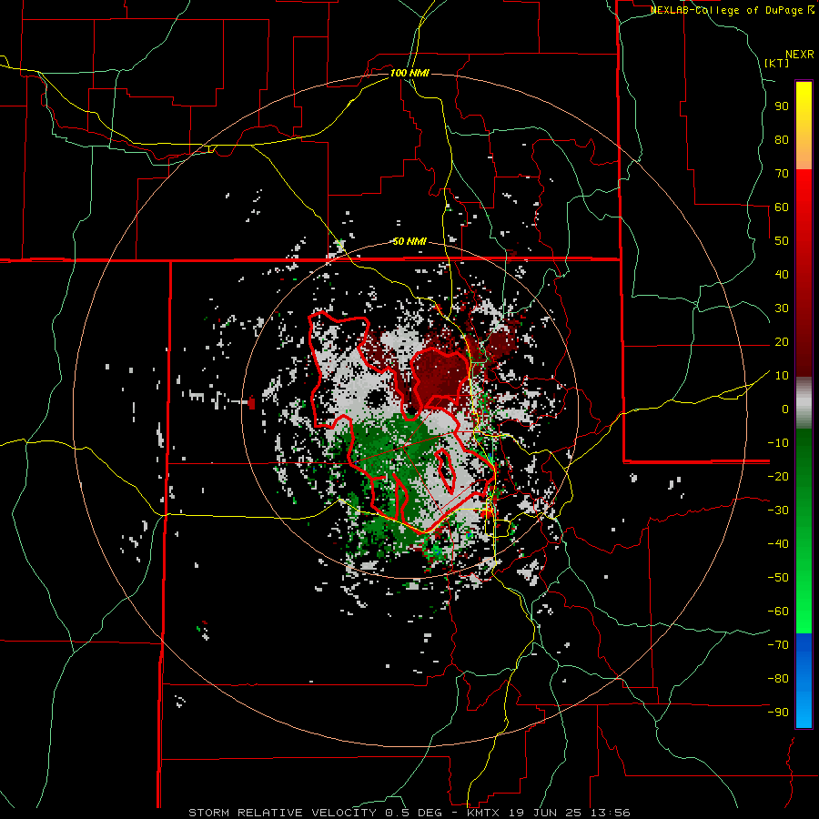Viewport: 819px width, 819px height.
Task: Click the -70 value on the velocity scale
Action: 778,645
